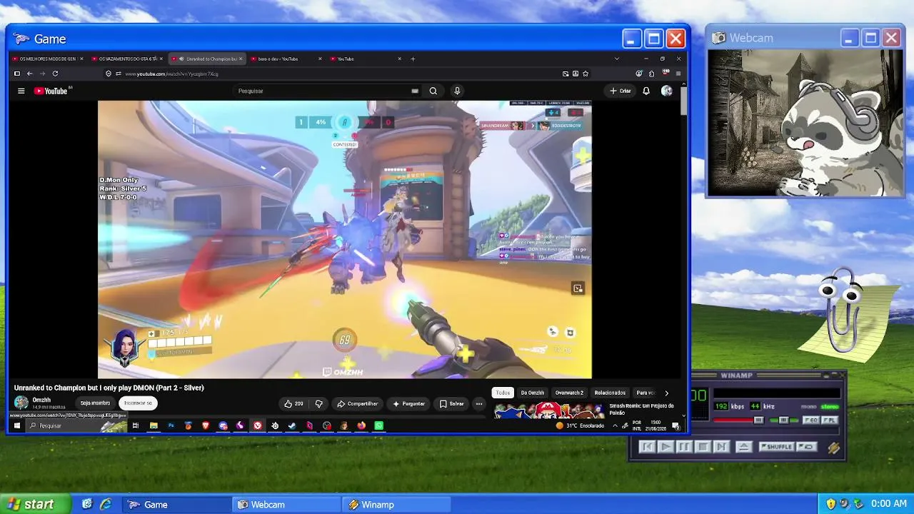This screenshot has width=914, height=514.
Task: Show more filter chips with the right chevron
Action: (667, 393)
